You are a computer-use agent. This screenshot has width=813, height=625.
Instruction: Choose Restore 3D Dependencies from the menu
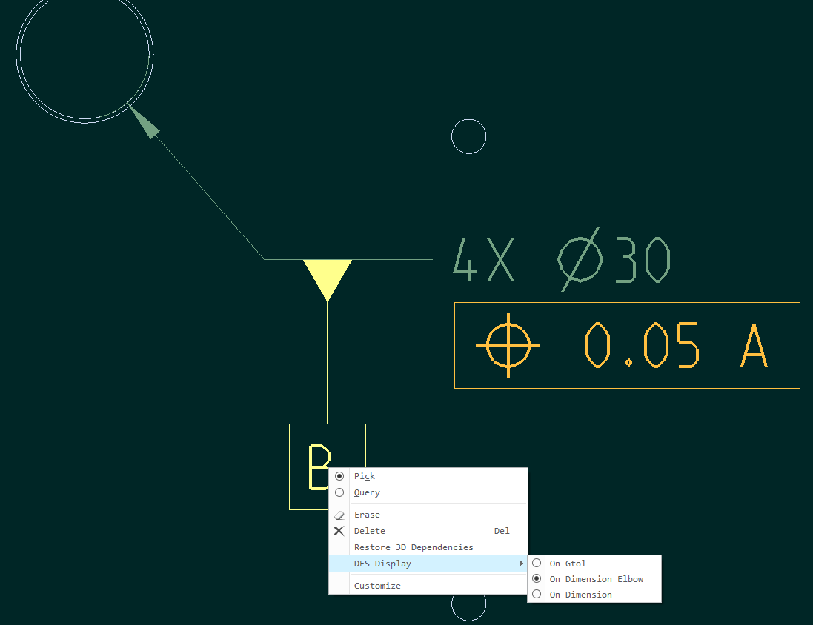[413, 547]
